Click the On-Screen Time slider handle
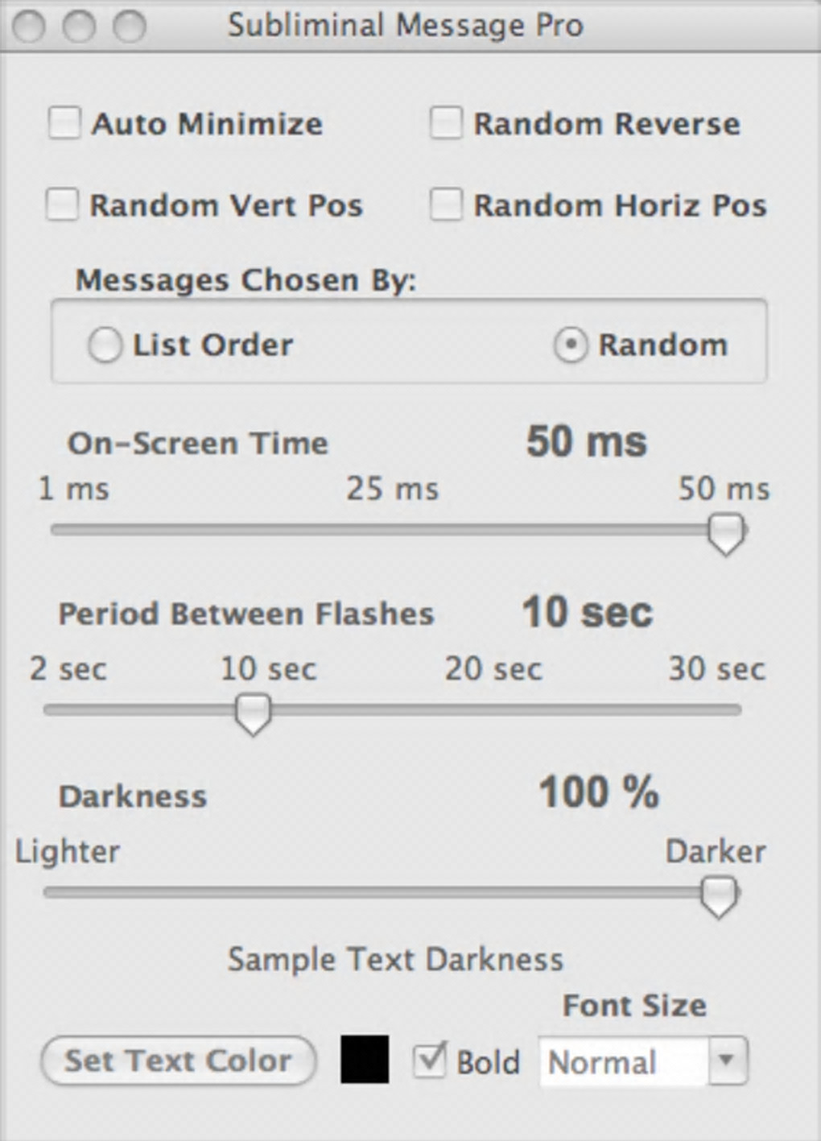The image size is (821, 1141). click(726, 533)
